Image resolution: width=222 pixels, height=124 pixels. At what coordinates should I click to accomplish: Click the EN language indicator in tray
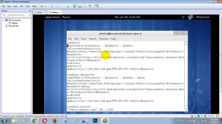[x=179, y=121]
